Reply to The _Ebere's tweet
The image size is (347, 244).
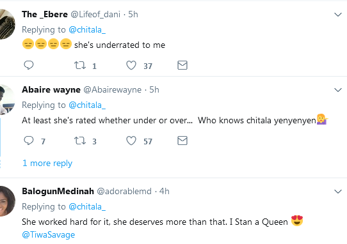pyautogui.click(x=29, y=65)
